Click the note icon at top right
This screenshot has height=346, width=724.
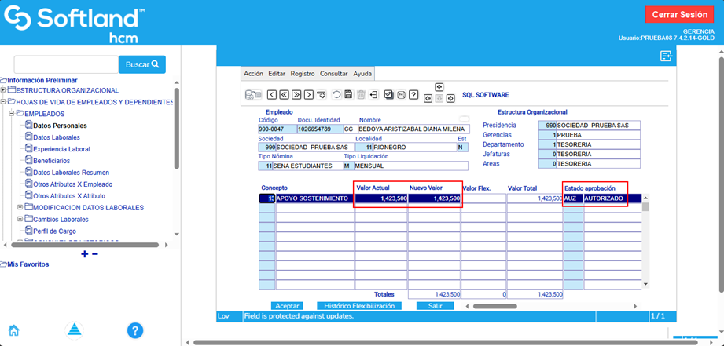click(x=666, y=56)
